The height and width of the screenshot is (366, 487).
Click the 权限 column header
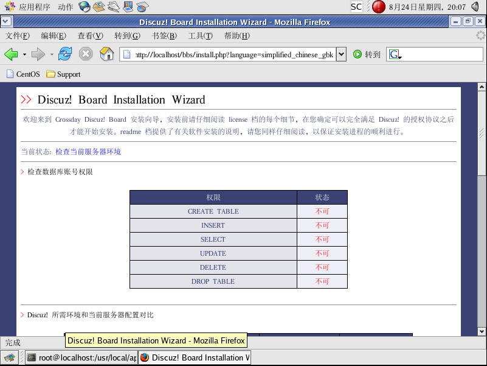(x=213, y=197)
